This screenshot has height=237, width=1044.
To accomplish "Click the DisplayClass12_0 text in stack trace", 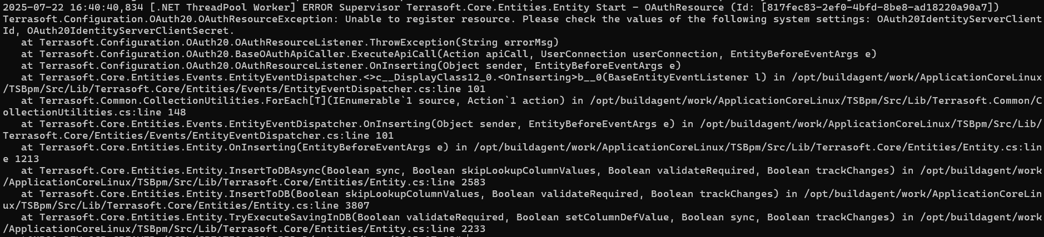I will tap(443, 77).
